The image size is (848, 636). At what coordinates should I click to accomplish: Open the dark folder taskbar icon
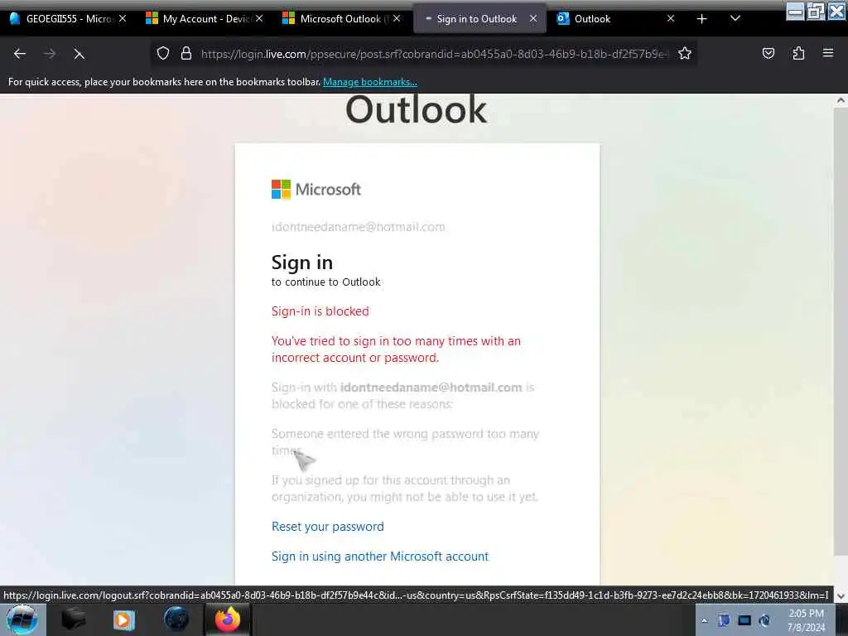click(x=74, y=619)
